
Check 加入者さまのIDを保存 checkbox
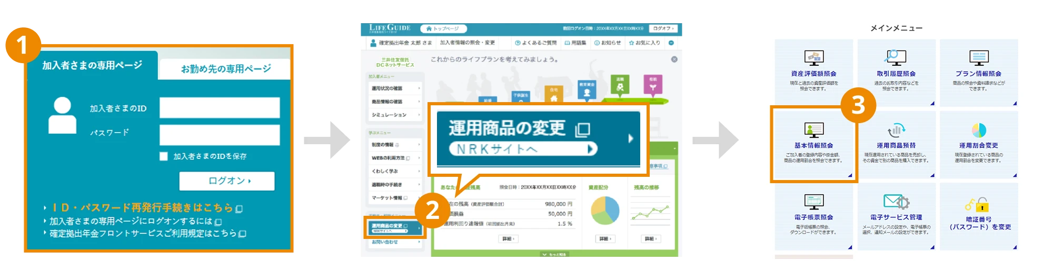click(x=164, y=156)
